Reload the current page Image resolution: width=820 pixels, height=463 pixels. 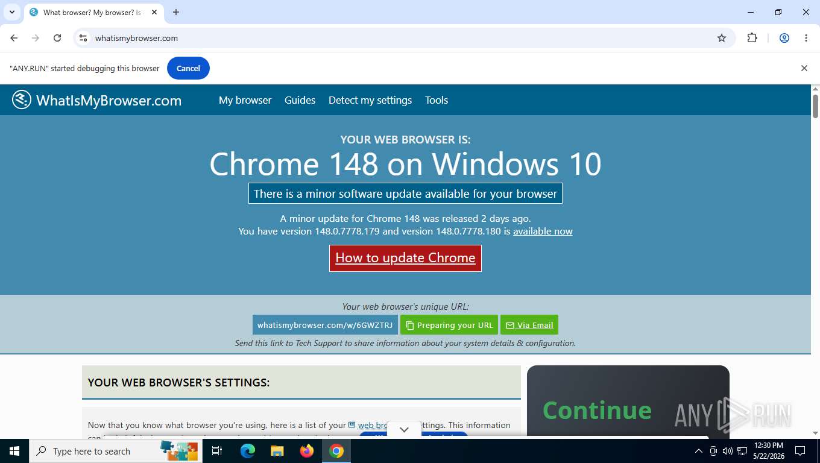(x=57, y=38)
